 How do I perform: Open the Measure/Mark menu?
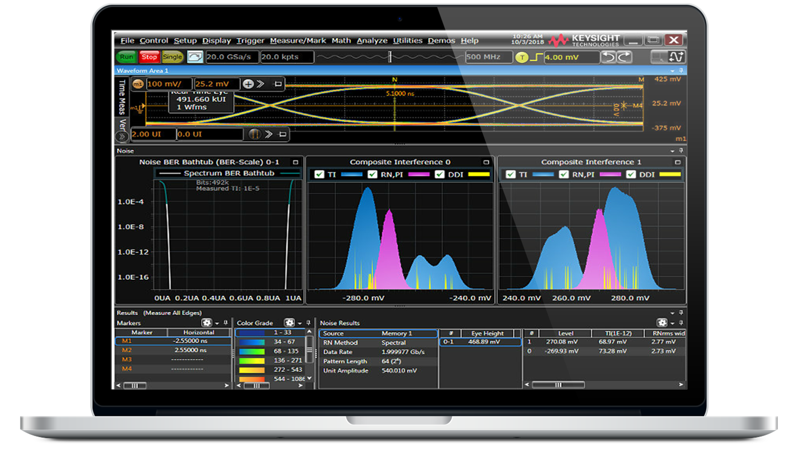click(x=298, y=41)
